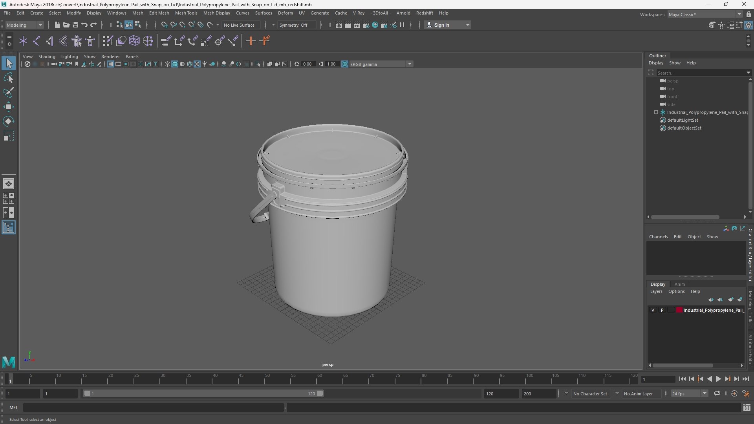The width and height of the screenshot is (754, 424).
Task: Open the Symmetry: Off dropdown
Action: (296, 25)
